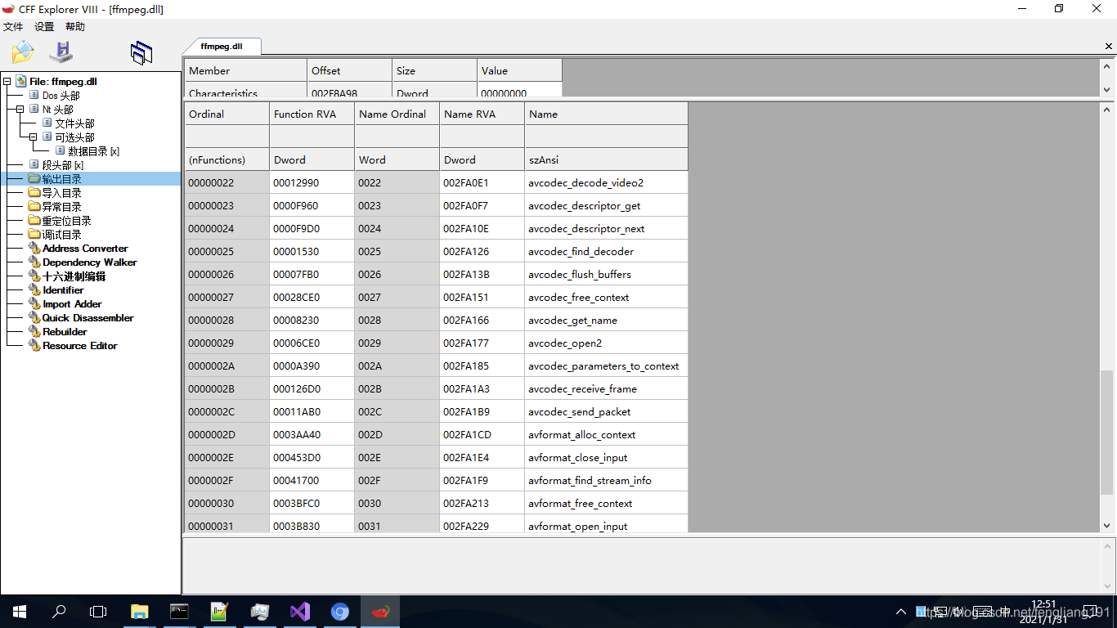1117x628 pixels.
Task: Open the Identifier tool
Action: pos(63,290)
